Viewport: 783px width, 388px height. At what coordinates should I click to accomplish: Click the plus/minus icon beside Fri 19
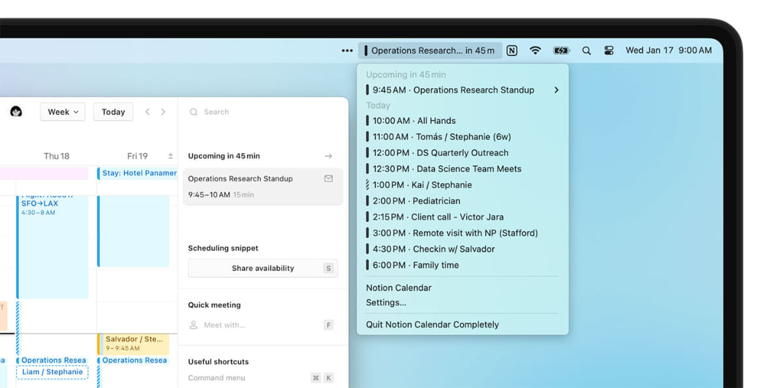[170, 156]
